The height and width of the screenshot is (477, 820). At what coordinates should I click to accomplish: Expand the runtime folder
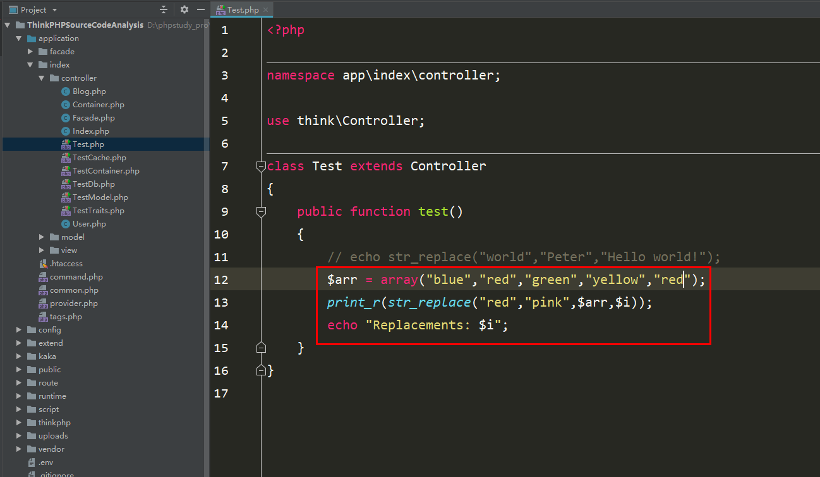coord(19,396)
